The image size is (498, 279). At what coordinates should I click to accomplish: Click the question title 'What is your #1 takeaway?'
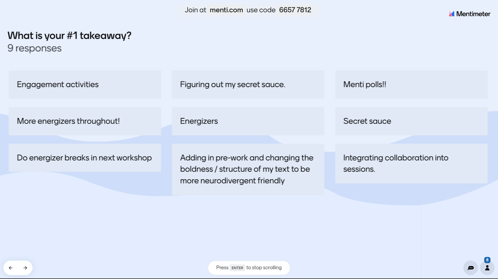click(x=69, y=35)
